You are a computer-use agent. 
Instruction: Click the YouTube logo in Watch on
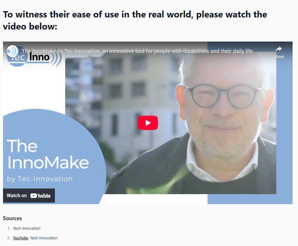click(40, 196)
